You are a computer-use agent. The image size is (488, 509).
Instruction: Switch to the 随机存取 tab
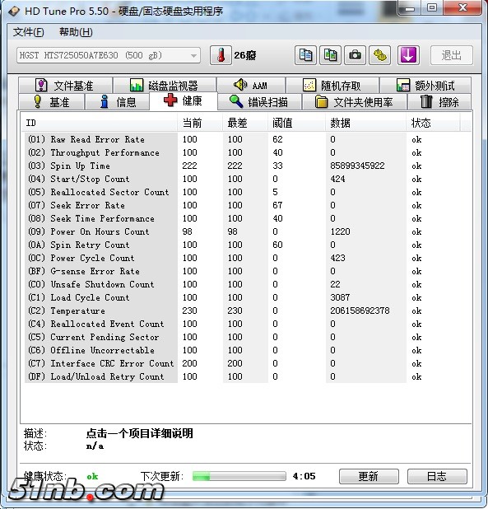(x=332, y=86)
